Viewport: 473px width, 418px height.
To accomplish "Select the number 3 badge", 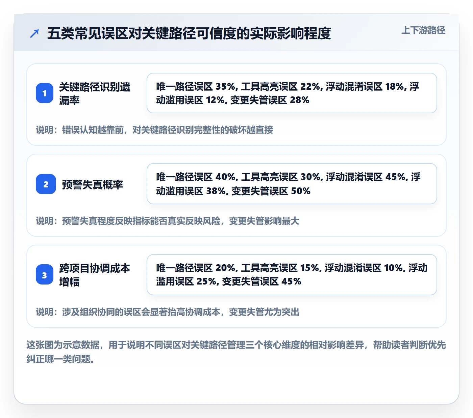I will click(45, 274).
